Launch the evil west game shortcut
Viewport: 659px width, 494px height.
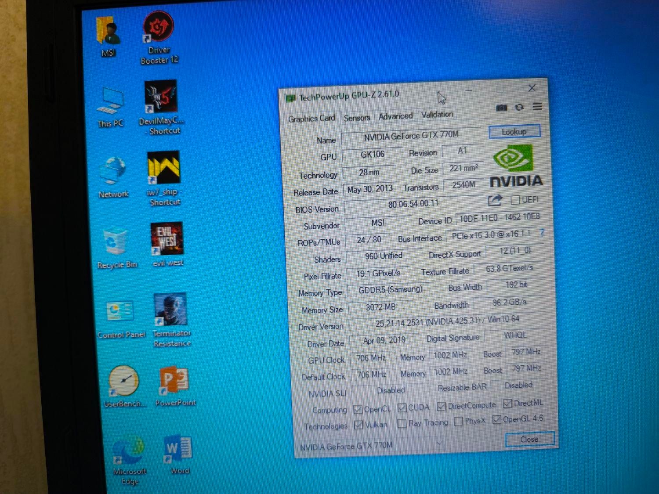point(167,245)
